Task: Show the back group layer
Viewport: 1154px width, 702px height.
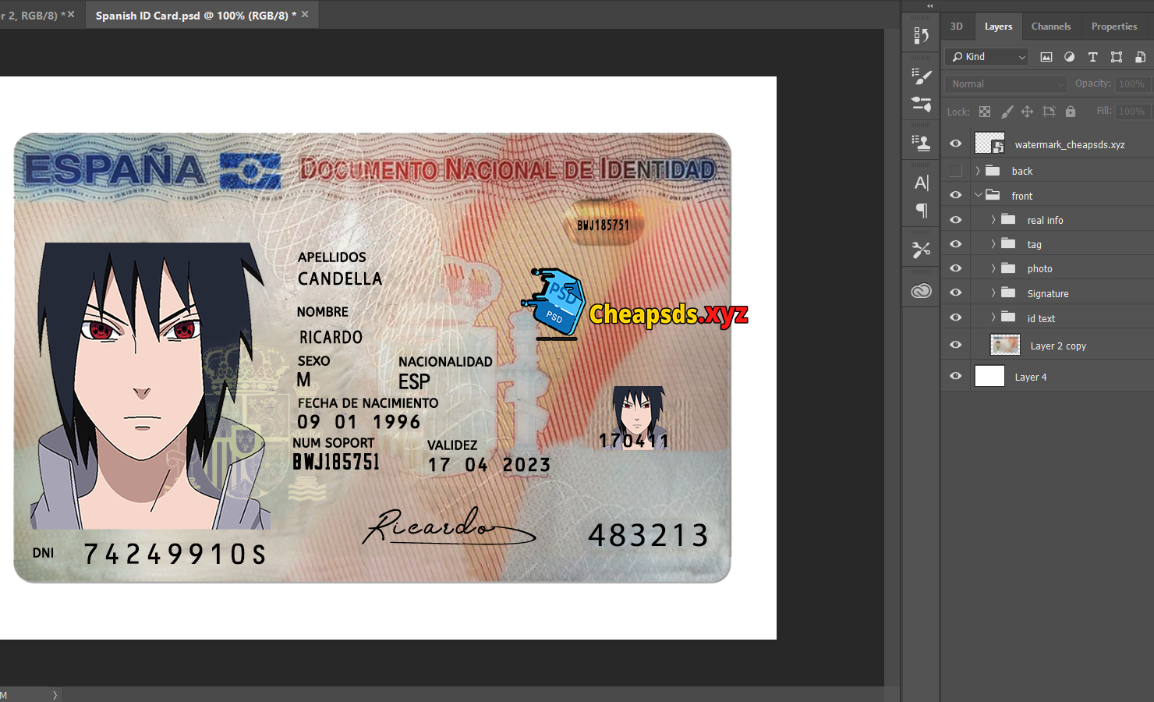Action: coord(955,171)
